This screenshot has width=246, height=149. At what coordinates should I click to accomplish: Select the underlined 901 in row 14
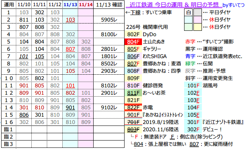pyautogui.click(x=70, y=107)
